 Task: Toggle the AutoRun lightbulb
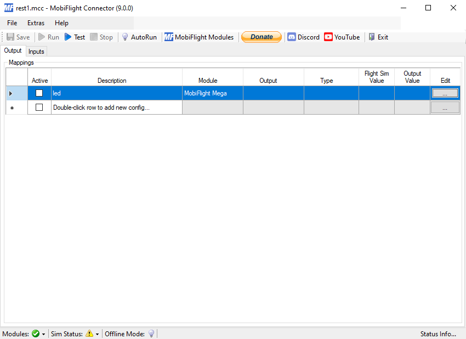[x=125, y=37]
